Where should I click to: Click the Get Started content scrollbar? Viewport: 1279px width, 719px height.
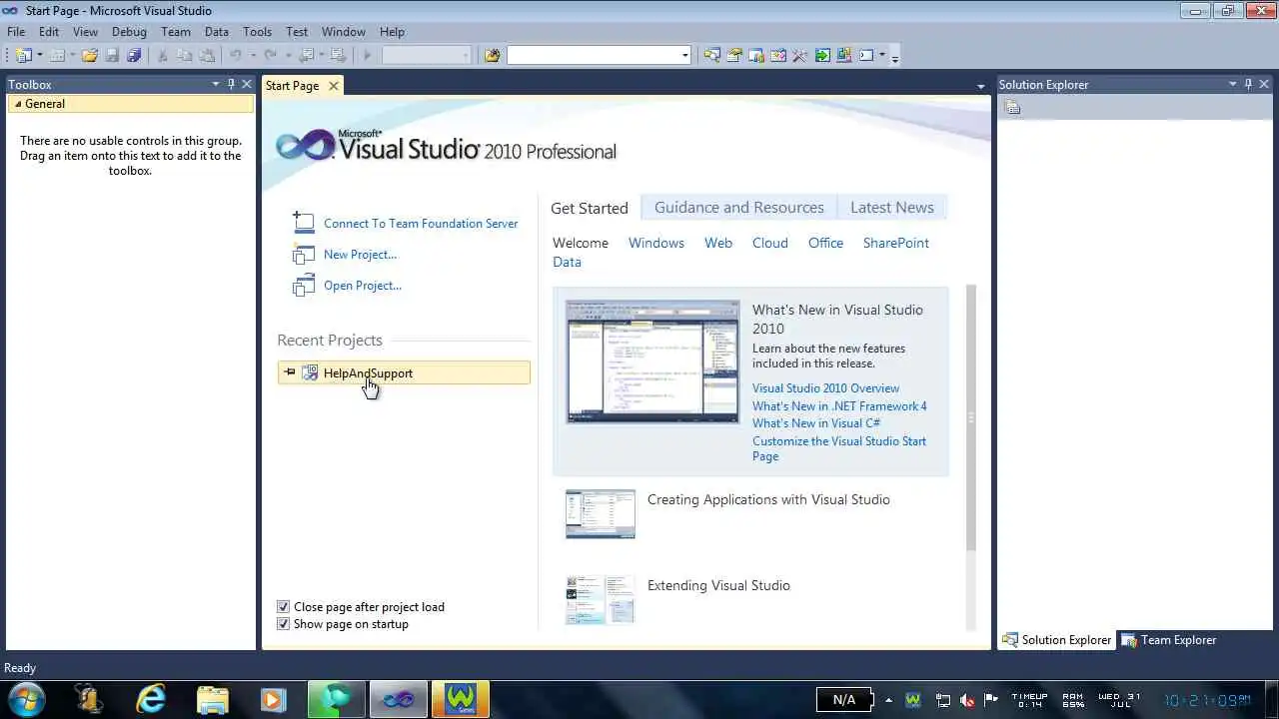click(970, 417)
